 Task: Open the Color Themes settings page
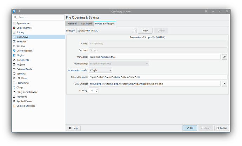(39, 28)
